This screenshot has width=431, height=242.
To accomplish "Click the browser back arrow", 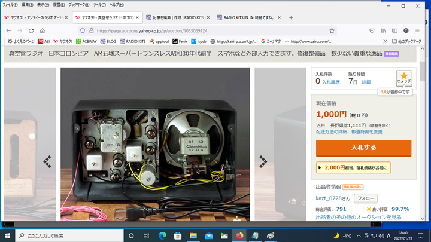I will coord(8,30).
